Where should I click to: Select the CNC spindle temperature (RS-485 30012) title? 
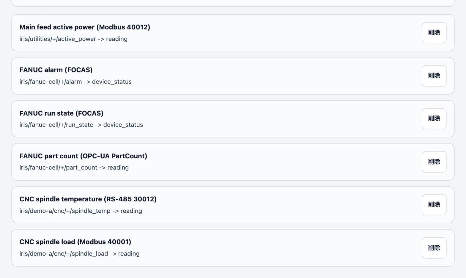88,199
